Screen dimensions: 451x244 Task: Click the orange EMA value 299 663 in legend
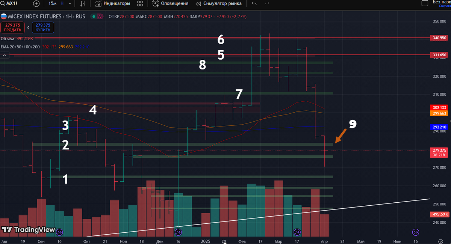click(x=66, y=47)
